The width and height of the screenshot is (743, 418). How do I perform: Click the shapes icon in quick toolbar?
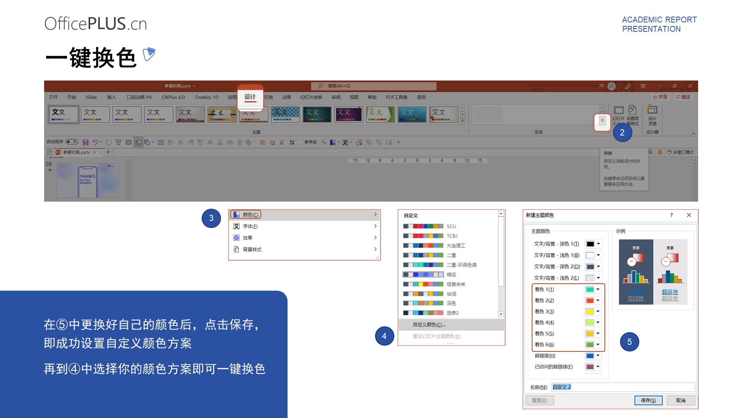tap(147, 142)
